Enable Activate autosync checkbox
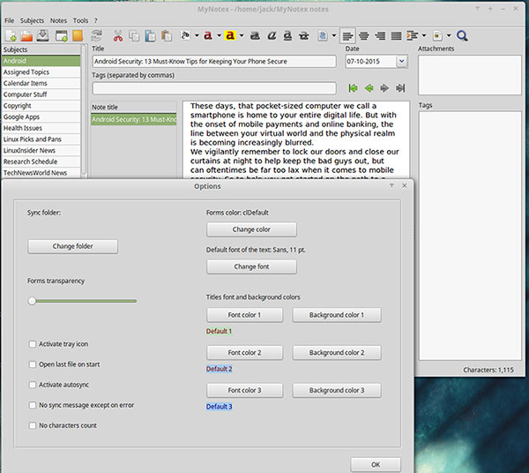 33,385
